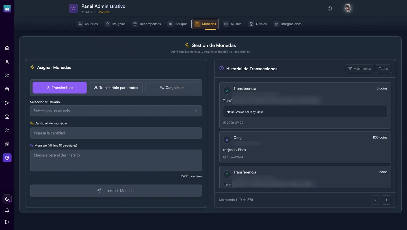This screenshot has height=230, width=407.
Task: Click the logout icon in sidebar
Action: [x=7, y=222]
